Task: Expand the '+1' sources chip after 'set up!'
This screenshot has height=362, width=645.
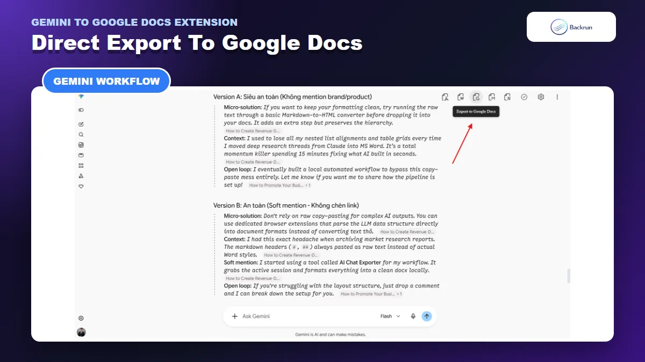Action: (308, 185)
